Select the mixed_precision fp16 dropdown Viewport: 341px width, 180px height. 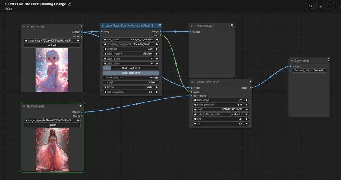(221, 105)
